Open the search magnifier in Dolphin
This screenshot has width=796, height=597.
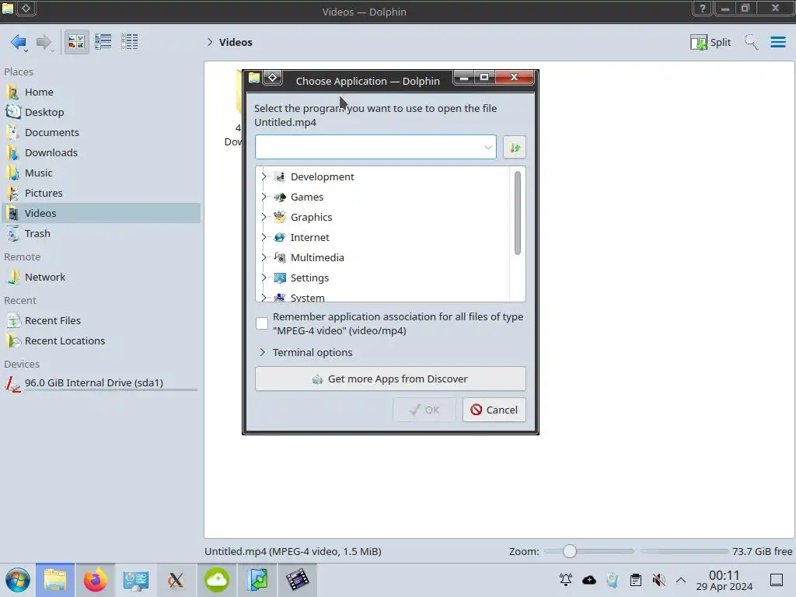pos(751,42)
